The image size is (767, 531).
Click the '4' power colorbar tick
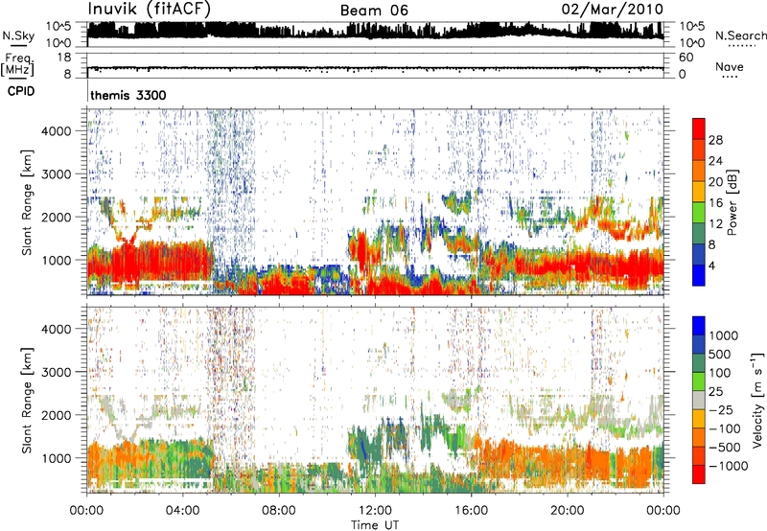pos(711,265)
